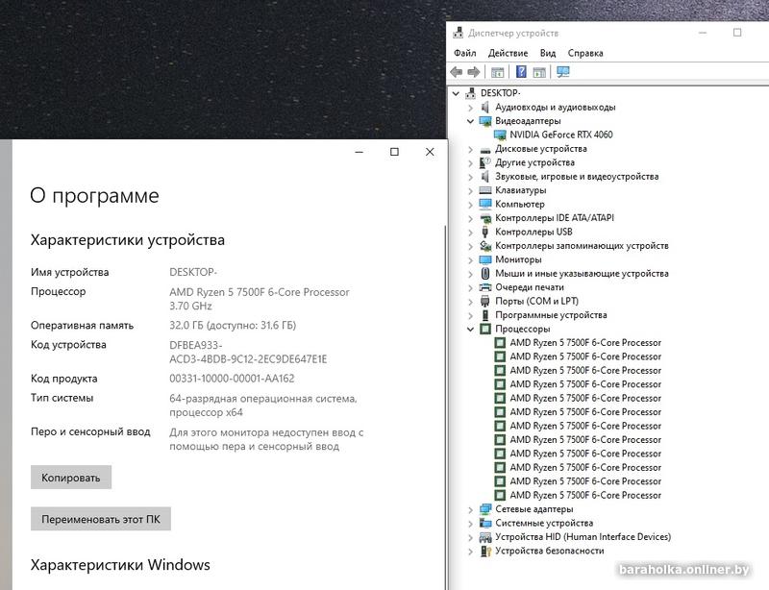
Task: Open the Справка menu
Action: 585,53
